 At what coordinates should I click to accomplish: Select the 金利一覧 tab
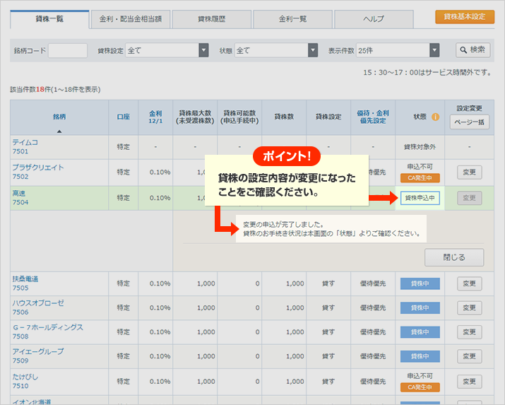(x=292, y=19)
